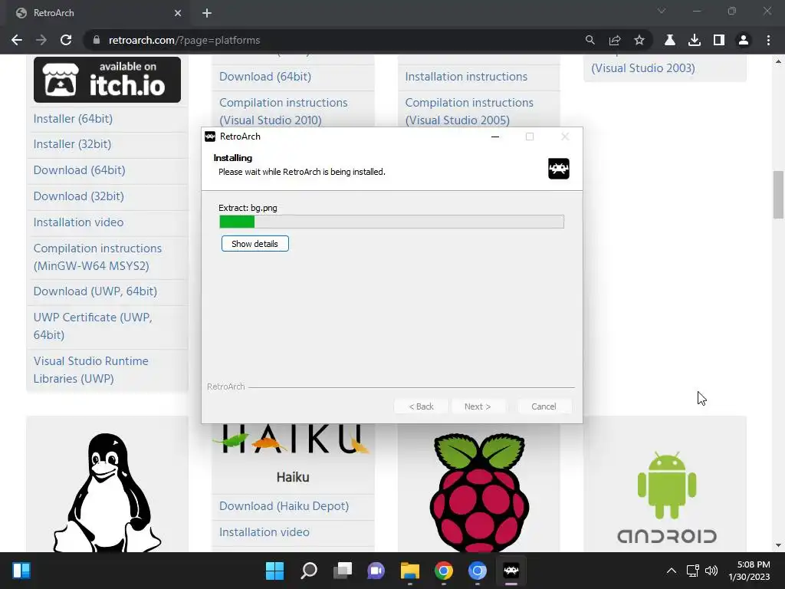The image size is (785, 589).
Task: Click Download (UWP, 64bit) link
Action: (x=95, y=291)
